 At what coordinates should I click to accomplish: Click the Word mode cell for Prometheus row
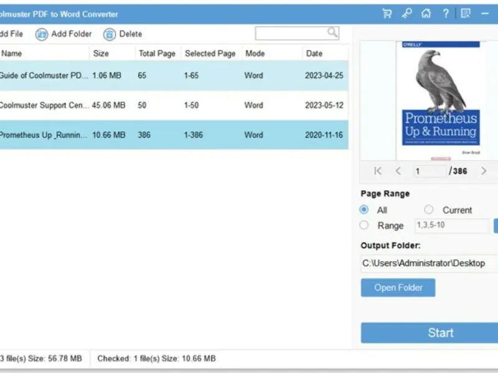[254, 135]
